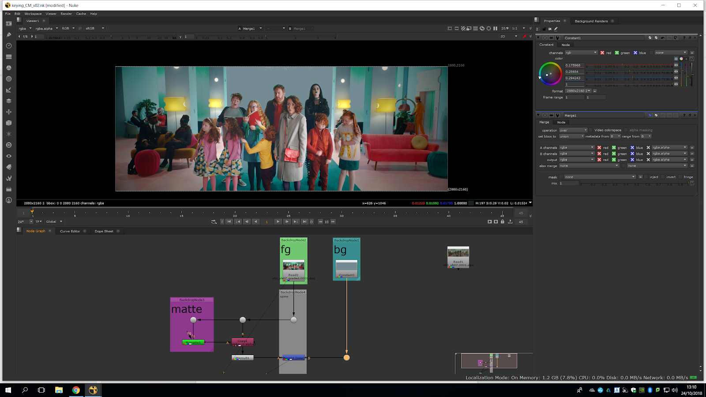Open the Draw nodes menu (pen icon)
The width and height of the screenshot is (706, 397).
(x=8, y=35)
